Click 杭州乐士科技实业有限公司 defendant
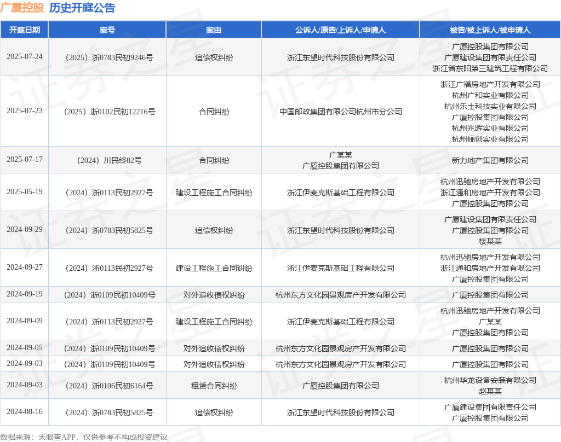The image size is (561, 442). point(490,106)
